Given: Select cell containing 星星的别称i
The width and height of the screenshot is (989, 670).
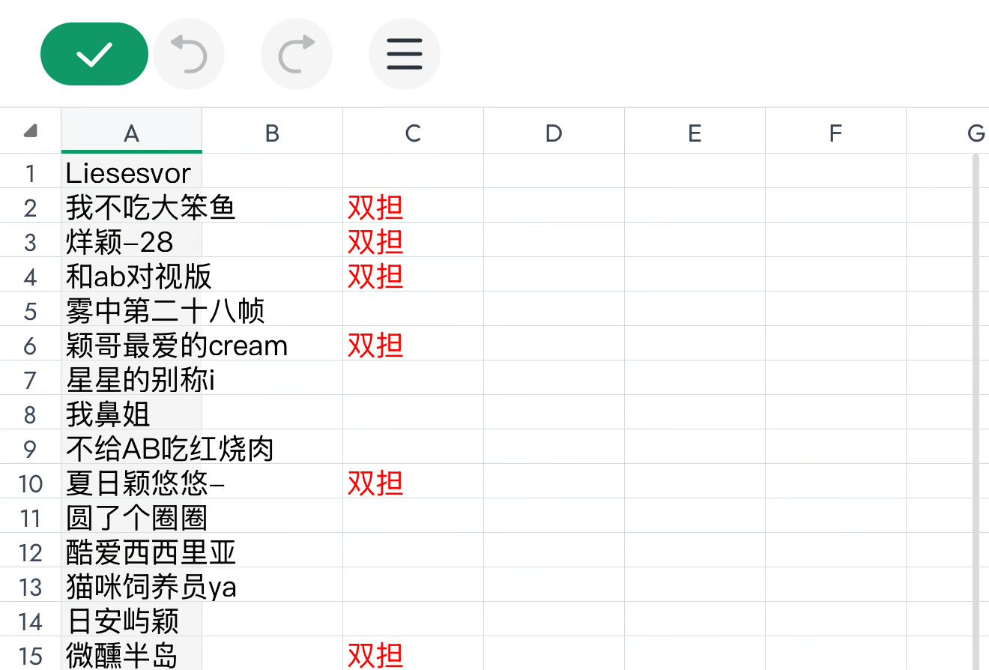Looking at the screenshot, I should pyautogui.click(x=131, y=378).
